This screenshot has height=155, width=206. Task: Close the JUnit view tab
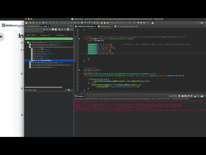point(49,26)
